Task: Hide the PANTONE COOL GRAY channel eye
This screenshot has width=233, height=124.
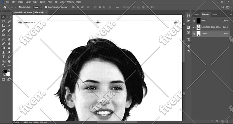Action: coord(194,27)
